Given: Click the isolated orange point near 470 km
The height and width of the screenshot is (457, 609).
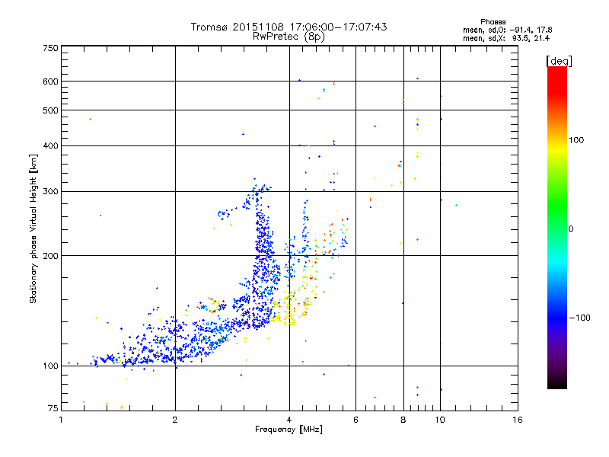Looking at the screenshot, I should click(90, 120).
